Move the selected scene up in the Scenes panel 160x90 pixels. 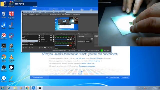coord(29,48)
